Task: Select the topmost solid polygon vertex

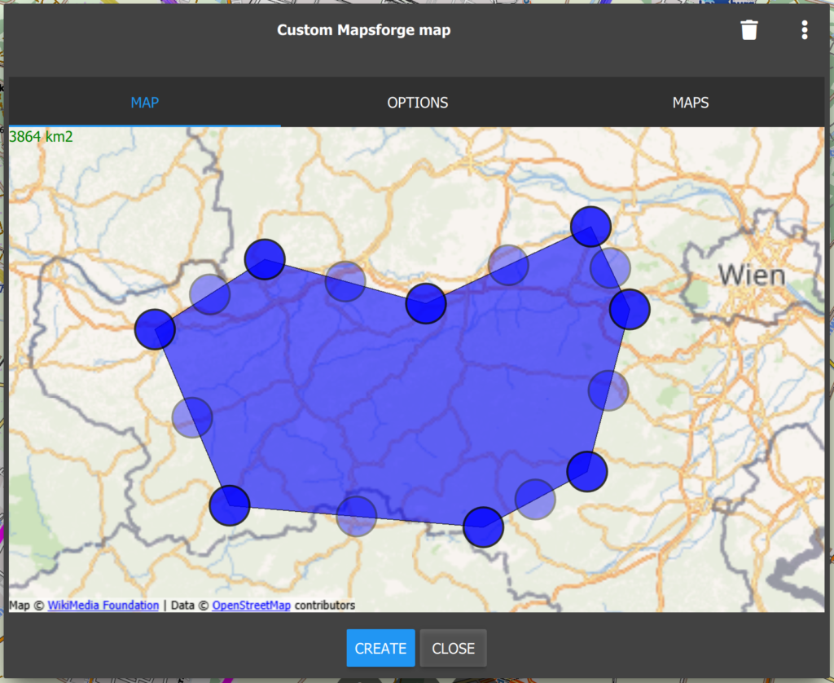Action: tap(590, 227)
